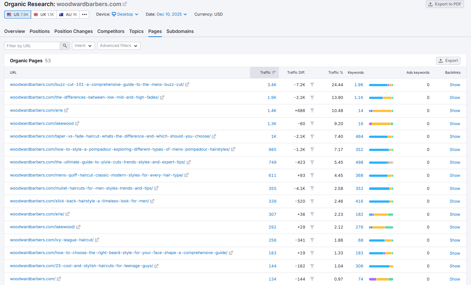Click the Export to PDF upload icon
Viewport: 471px width, 285px height.
[x=430, y=4]
